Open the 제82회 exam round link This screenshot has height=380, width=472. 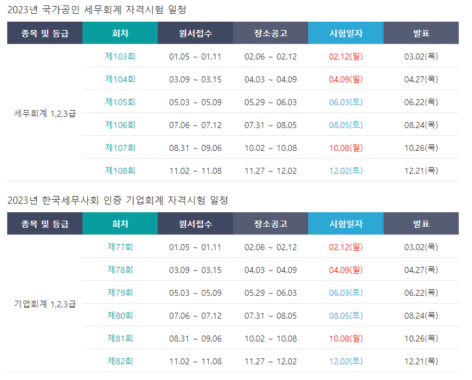coord(120,361)
